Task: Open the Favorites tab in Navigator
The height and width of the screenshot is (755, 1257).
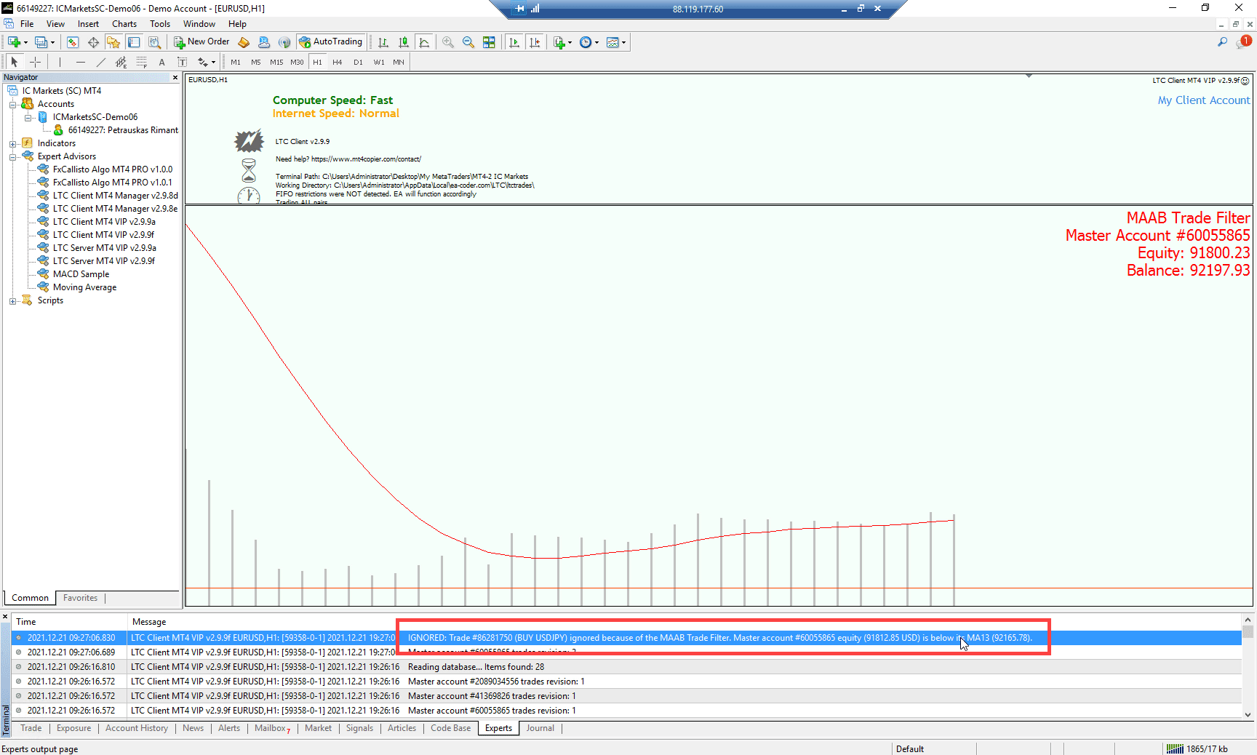Action: point(80,598)
